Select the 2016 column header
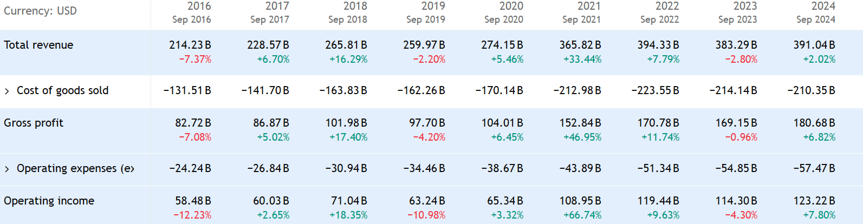 pyautogui.click(x=199, y=6)
